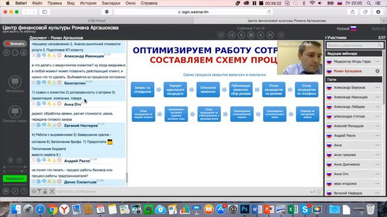Toggle recording with the Записать button
Image resolution: width=387 pixels, height=217 pixels.
tap(15, 43)
